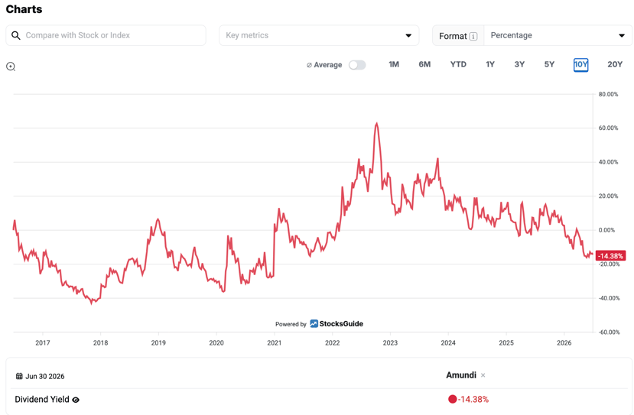Click the 3Y range button

coord(519,65)
